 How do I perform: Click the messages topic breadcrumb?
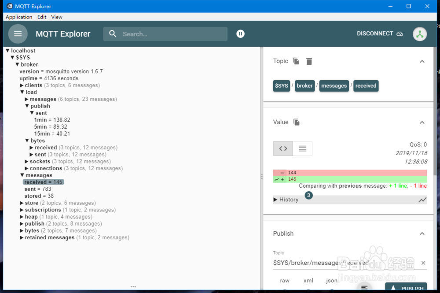point(334,85)
